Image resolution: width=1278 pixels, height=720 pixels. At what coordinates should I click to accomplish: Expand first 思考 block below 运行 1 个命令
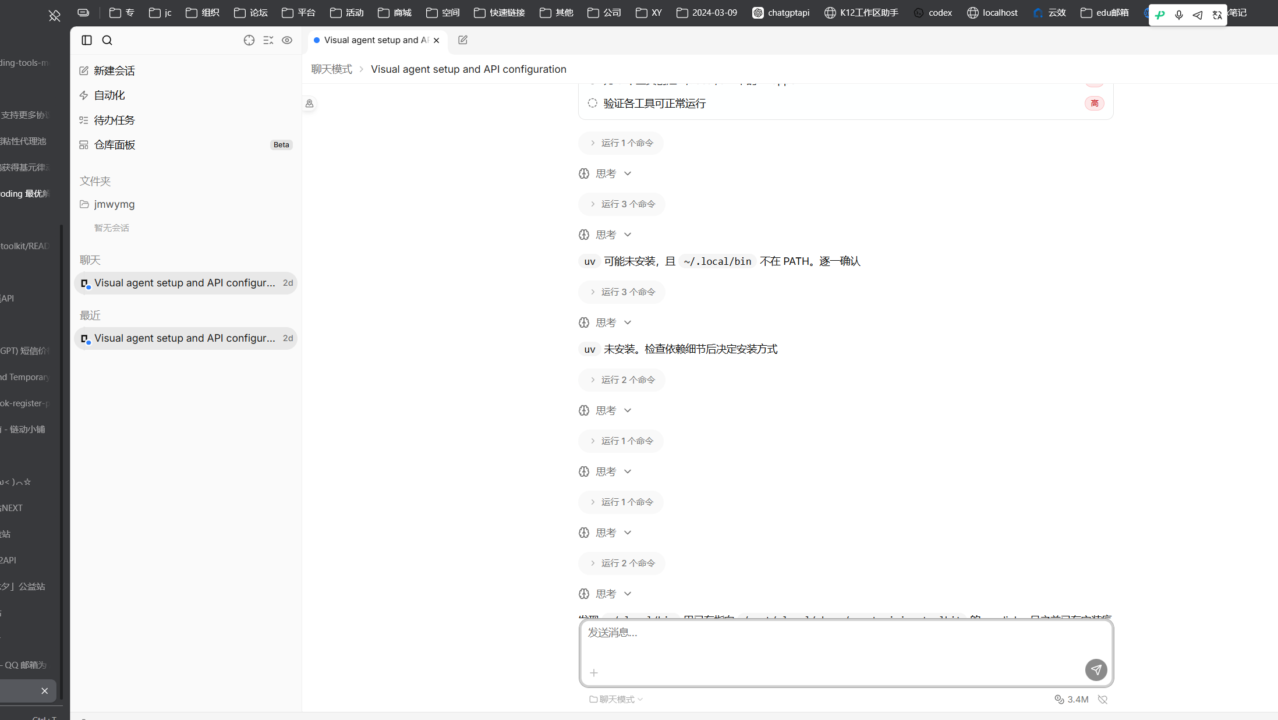pyautogui.click(x=605, y=173)
